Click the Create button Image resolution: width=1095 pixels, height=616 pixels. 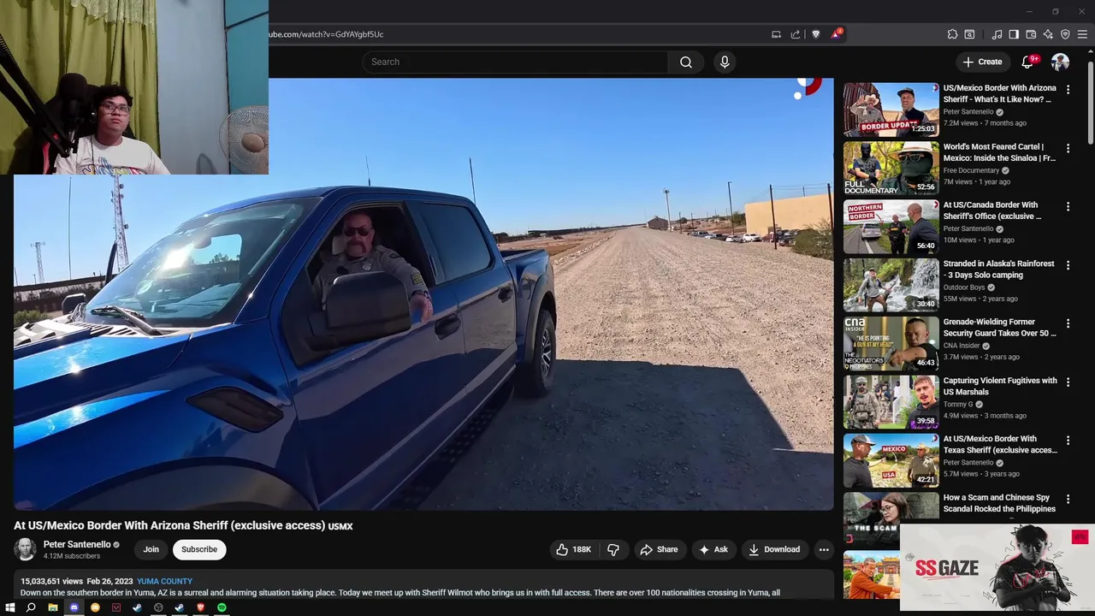pos(982,62)
